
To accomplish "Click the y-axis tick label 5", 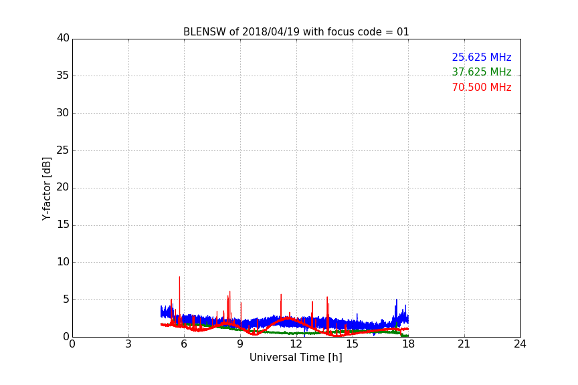I will point(66,299).
